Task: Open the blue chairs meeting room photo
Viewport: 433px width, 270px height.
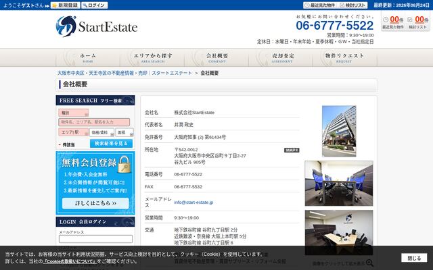Action: [x=339, y=184]
